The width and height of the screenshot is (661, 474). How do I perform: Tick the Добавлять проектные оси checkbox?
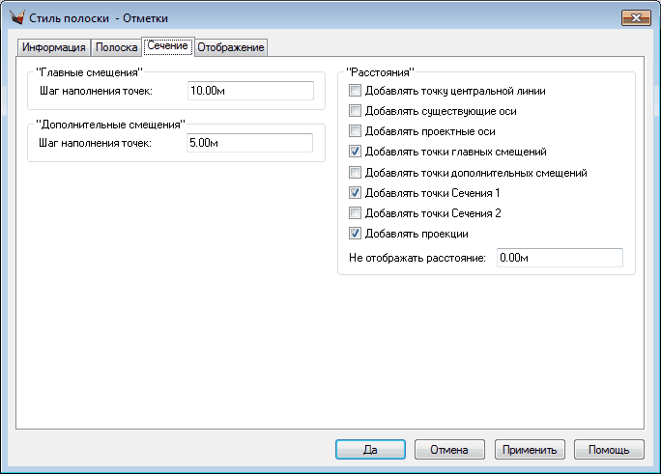click(356, 131)
